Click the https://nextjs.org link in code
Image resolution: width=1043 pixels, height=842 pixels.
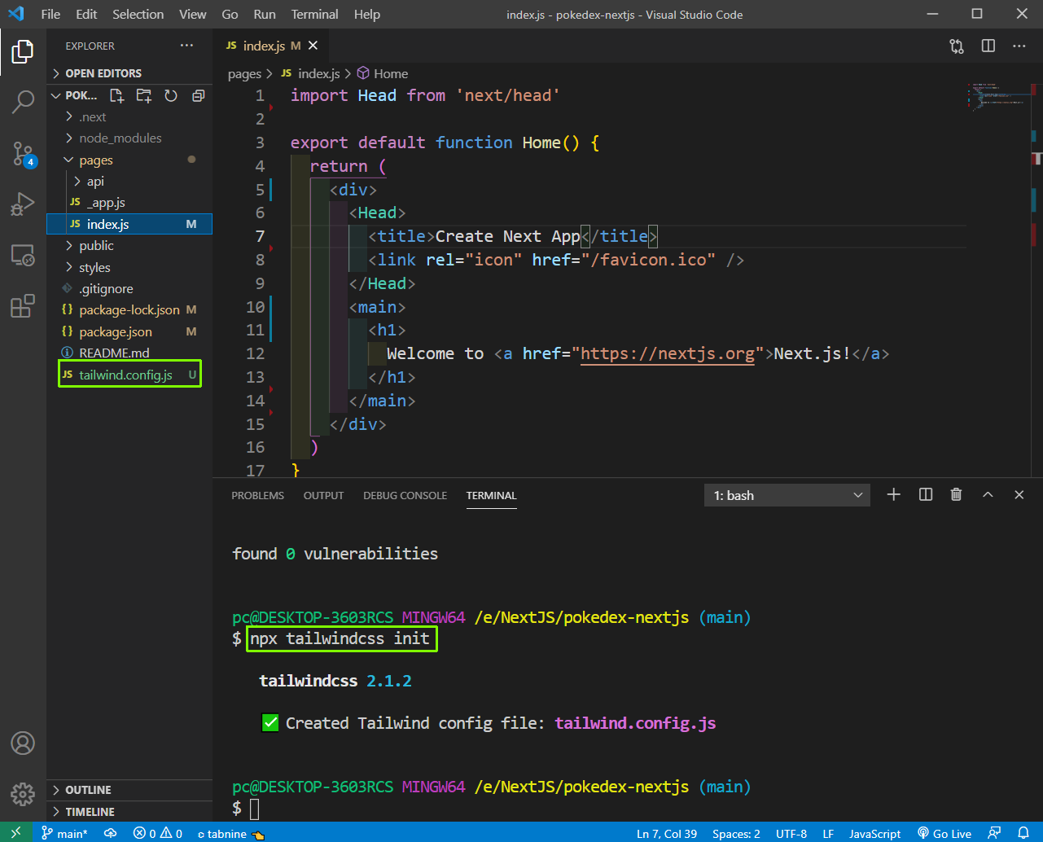coord(668,353)
